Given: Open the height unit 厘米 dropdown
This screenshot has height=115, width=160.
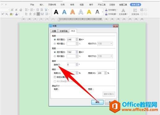Looking at the screenshot, I should (81, 39).
